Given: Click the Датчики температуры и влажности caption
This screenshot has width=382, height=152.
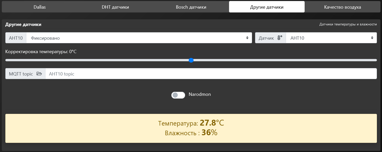Looking at the screenshot, I should pos(348,24).
